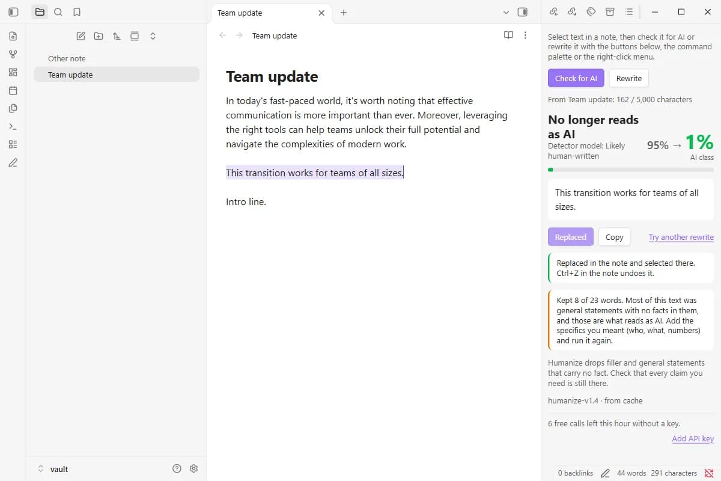This screenshot has height=481, width=721.
Task: Click the Team update heading
Action: (x=272, y=76)
